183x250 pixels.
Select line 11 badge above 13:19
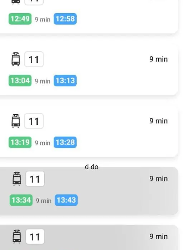click(34, 121)
